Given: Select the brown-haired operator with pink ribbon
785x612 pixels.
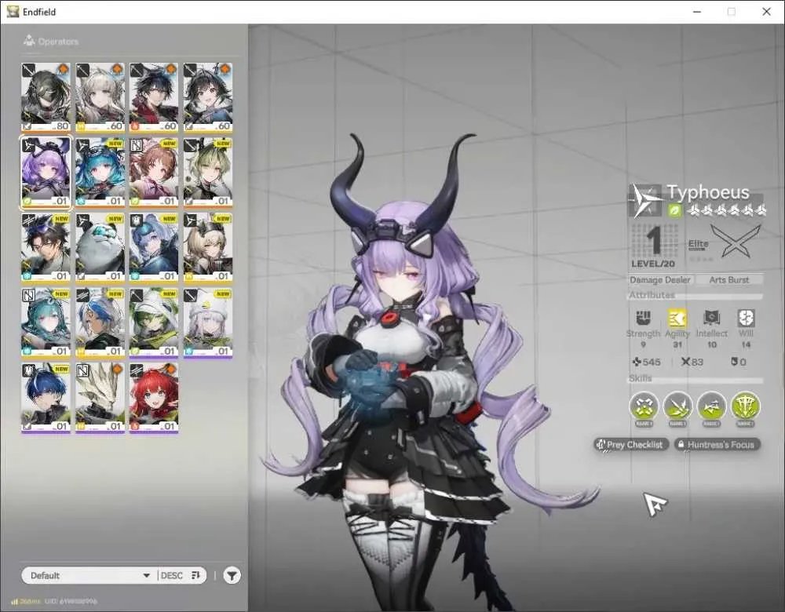Looking at the screenshot, I should [x=154, y=173].
